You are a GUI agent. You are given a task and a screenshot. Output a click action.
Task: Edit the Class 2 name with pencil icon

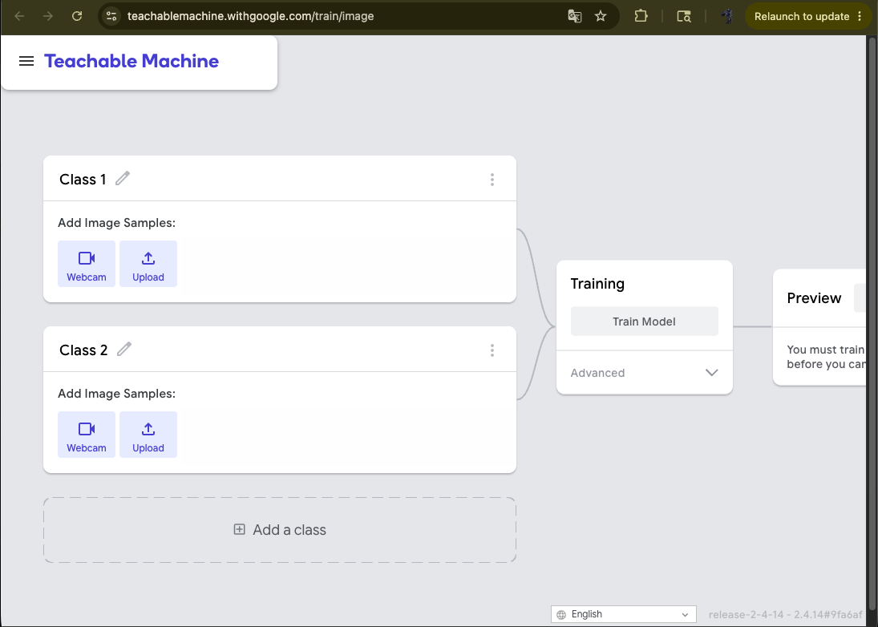click(x=124, y=350)
